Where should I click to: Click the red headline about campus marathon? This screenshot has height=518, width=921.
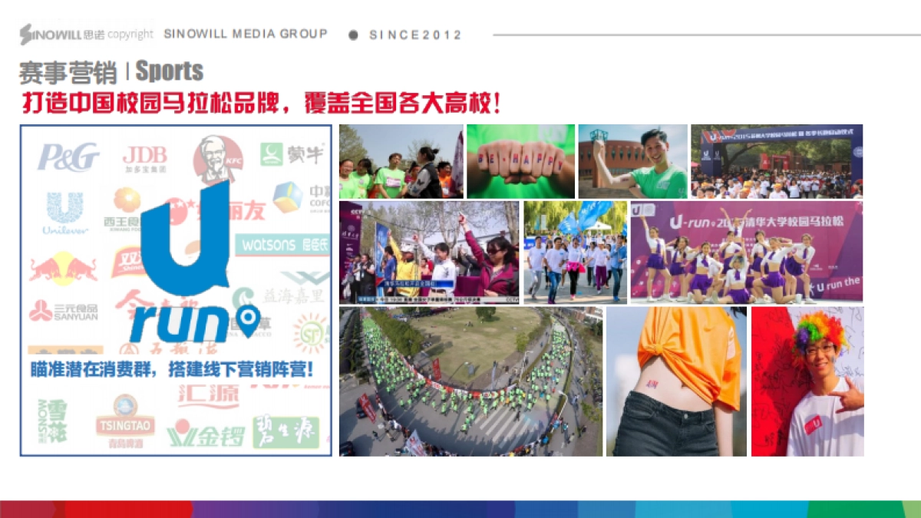click(261, 104)
